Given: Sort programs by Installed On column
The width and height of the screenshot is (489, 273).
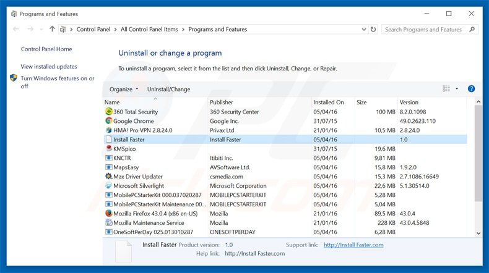Looking at the screenshot, I should coord(328,102).
